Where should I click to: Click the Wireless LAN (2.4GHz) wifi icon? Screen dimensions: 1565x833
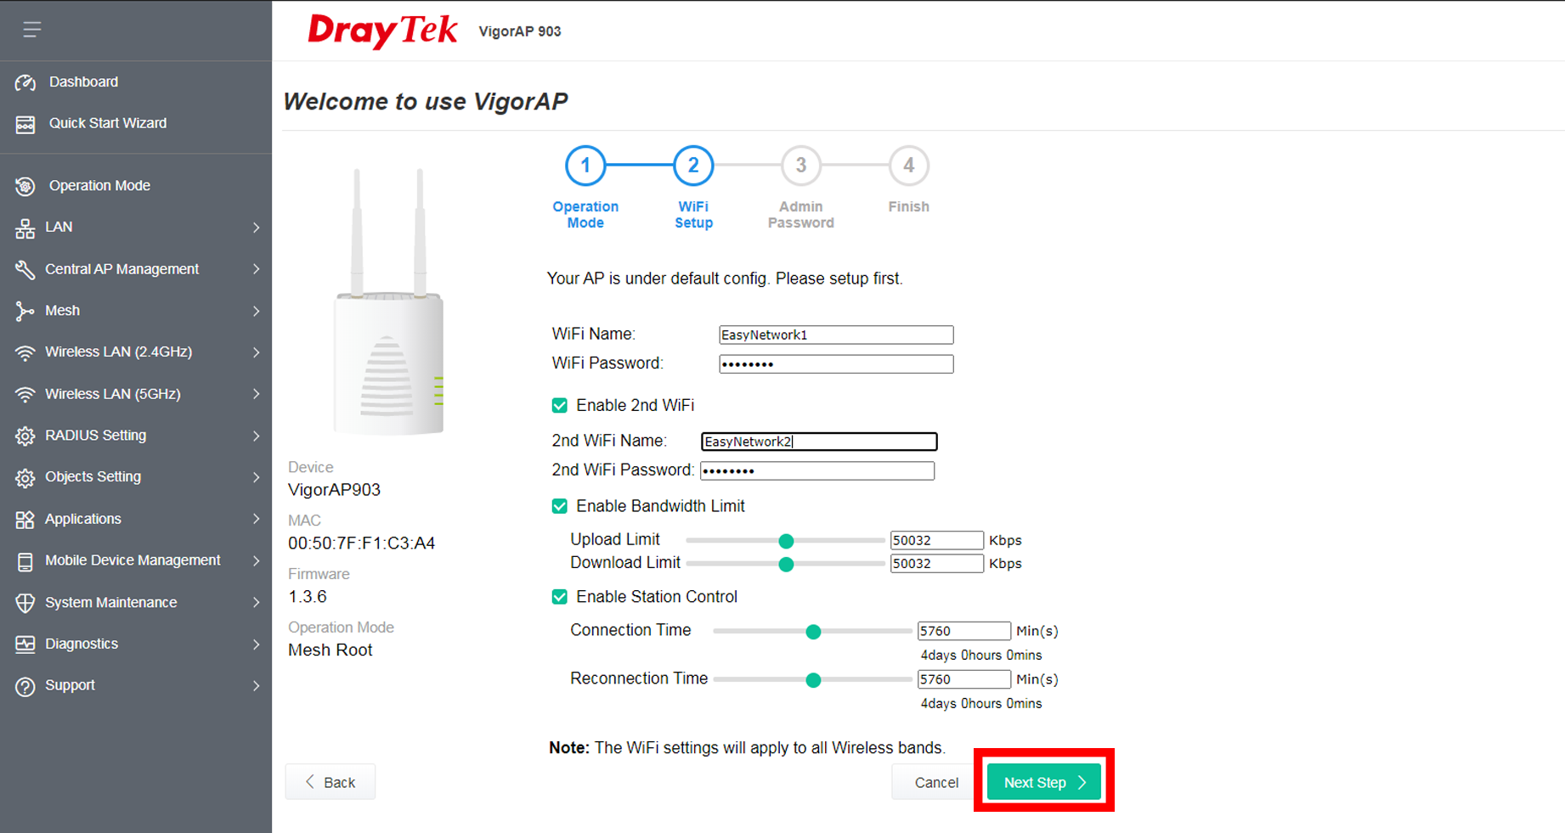point(25,352)
